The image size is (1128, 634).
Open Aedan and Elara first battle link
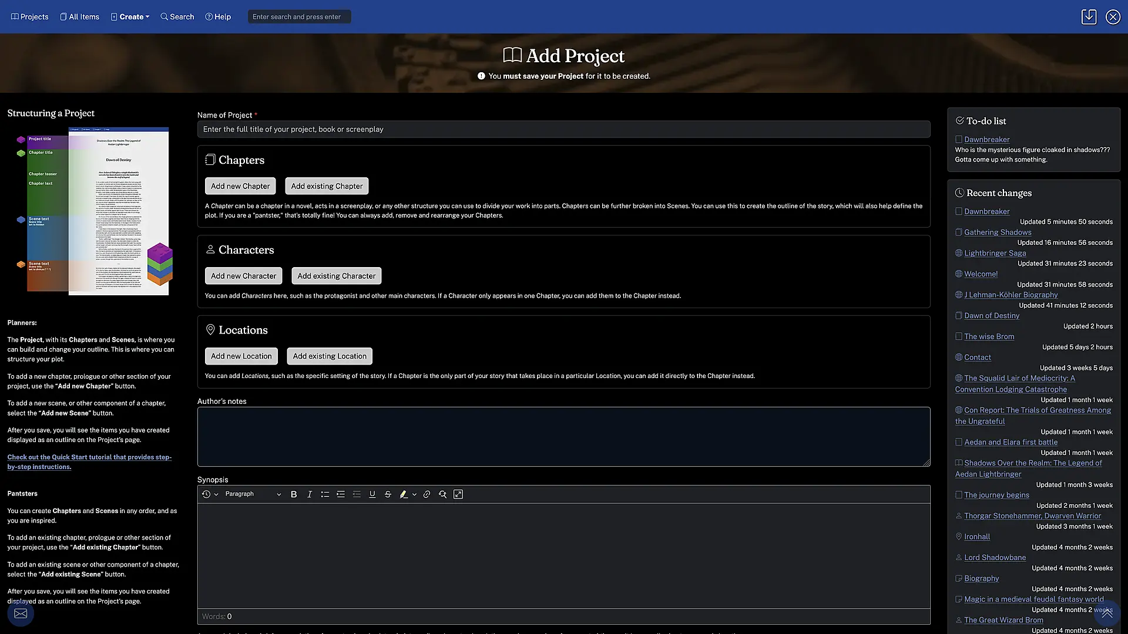point(1010,442)
